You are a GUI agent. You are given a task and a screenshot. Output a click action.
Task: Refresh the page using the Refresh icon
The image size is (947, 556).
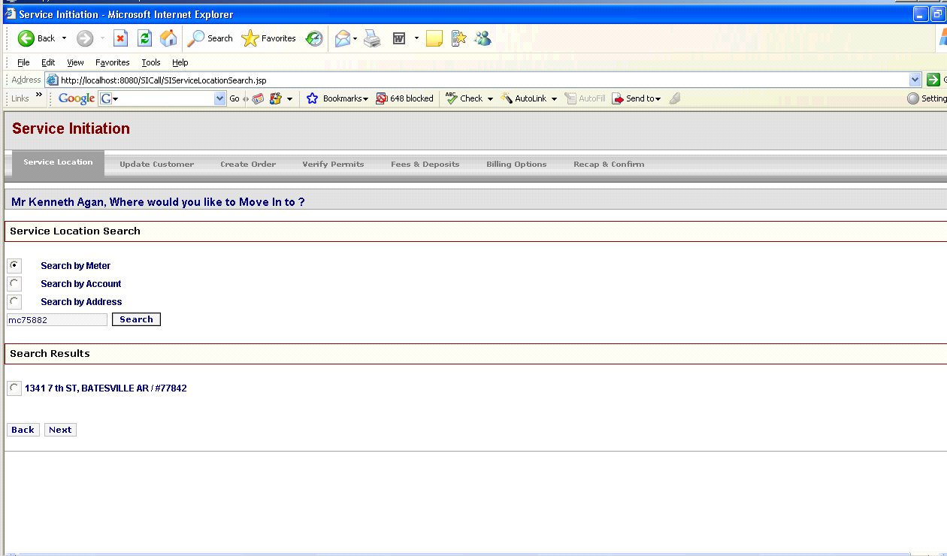pos(144,38)
